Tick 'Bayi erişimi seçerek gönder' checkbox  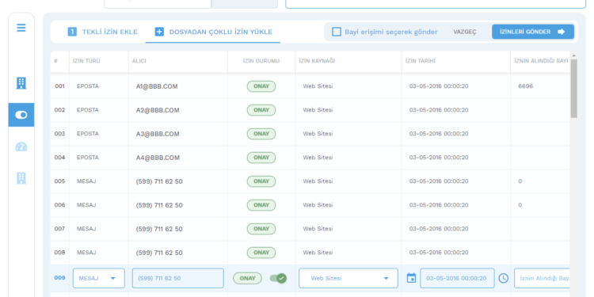[337, 32]
